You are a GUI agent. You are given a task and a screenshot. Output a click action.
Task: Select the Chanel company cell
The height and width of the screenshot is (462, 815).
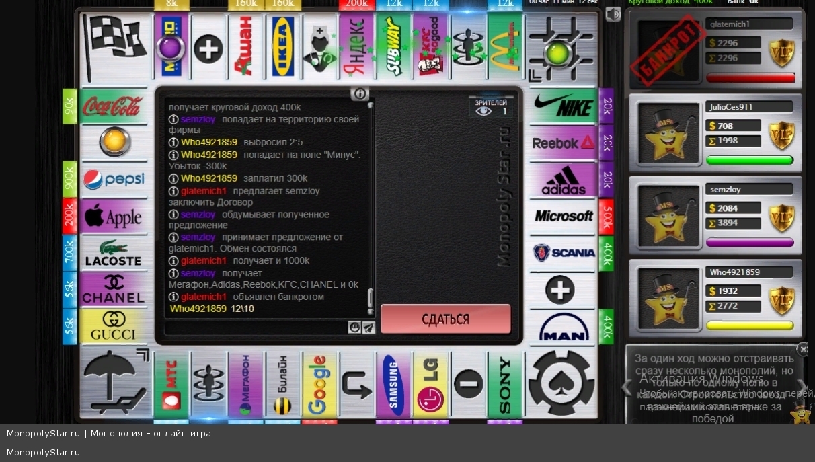point(113,290)
